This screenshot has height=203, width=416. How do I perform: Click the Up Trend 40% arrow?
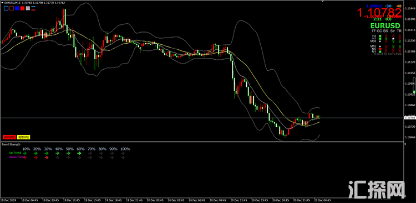click(57, 153)
